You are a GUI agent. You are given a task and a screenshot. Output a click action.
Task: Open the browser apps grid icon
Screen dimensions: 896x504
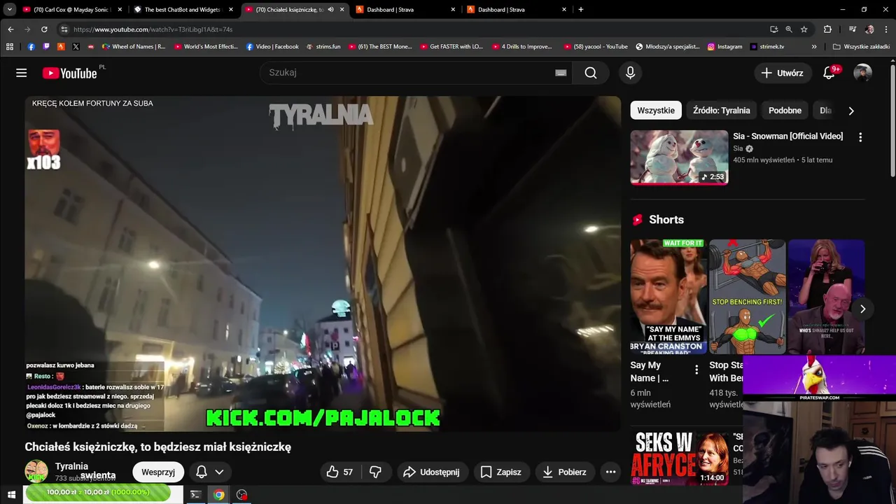tap(10, 47)
